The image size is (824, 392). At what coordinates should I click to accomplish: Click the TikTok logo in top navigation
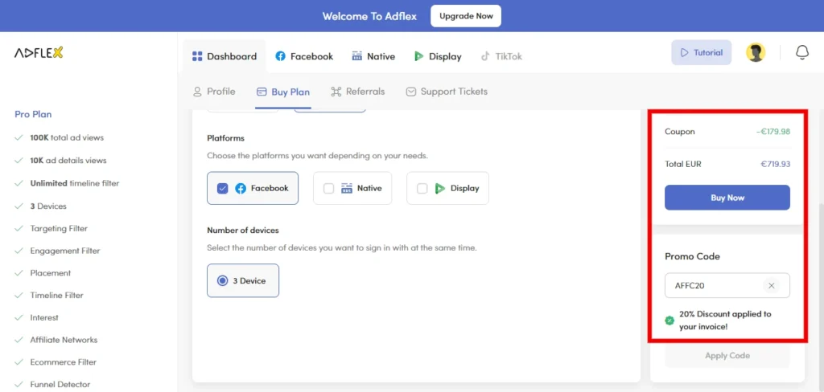pos(485,56)
